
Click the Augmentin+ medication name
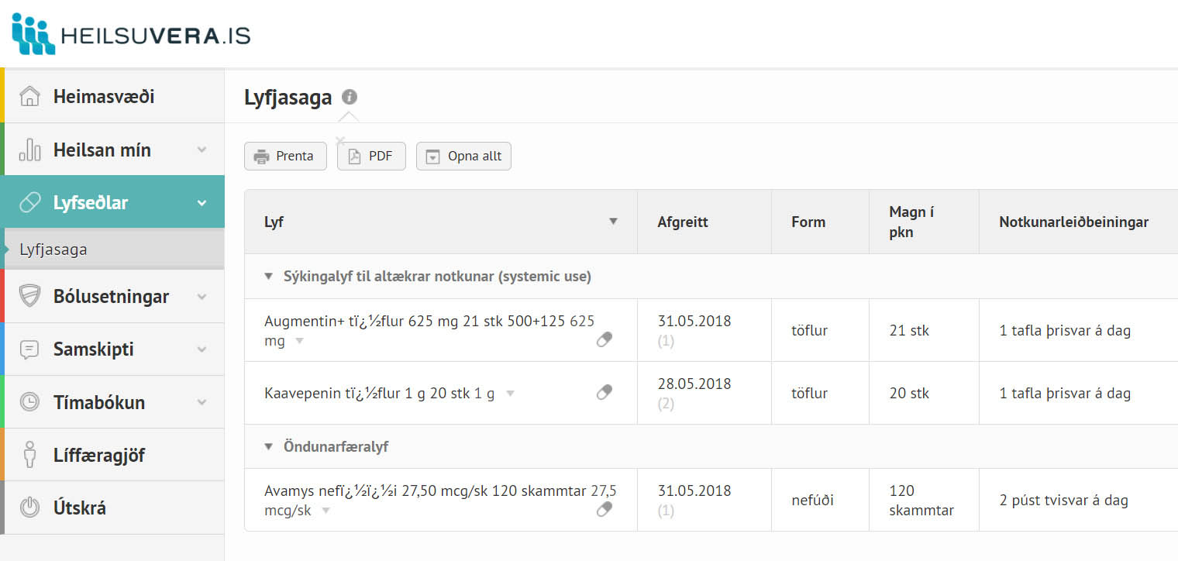tap(429, 331)
